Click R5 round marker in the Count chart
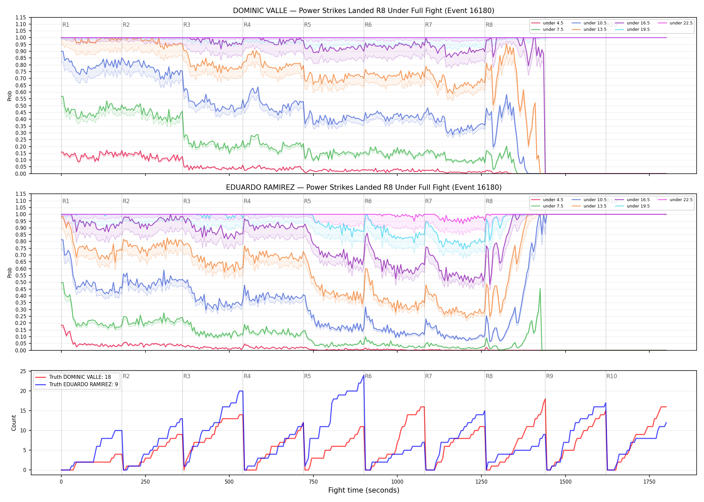704x502 pixels. [x=307, y=376]
